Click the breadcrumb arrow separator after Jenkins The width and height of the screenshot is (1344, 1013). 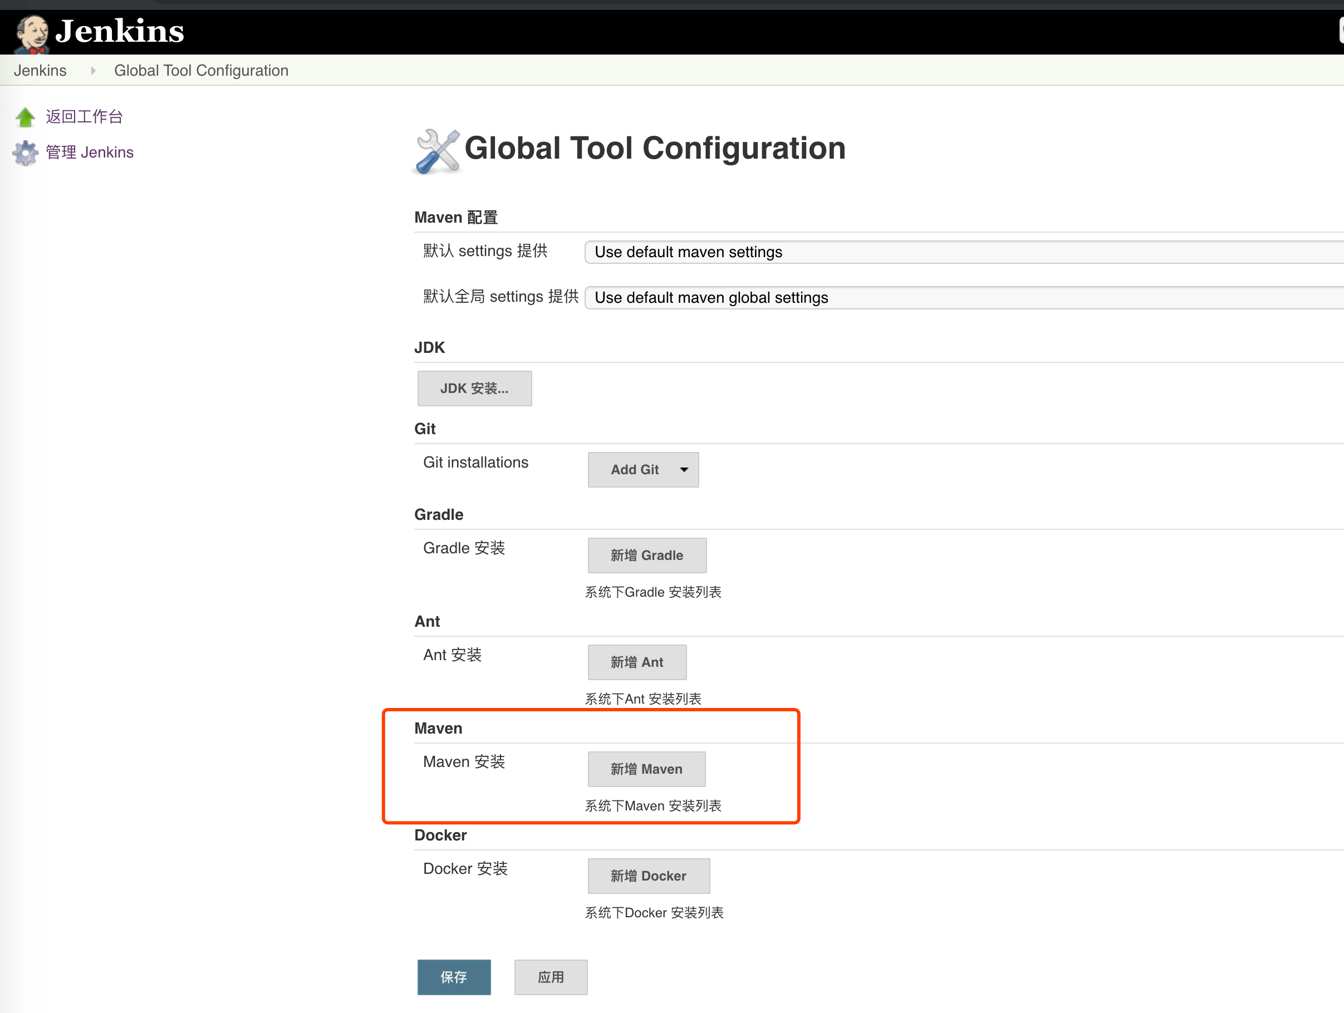tap(93, 71)
